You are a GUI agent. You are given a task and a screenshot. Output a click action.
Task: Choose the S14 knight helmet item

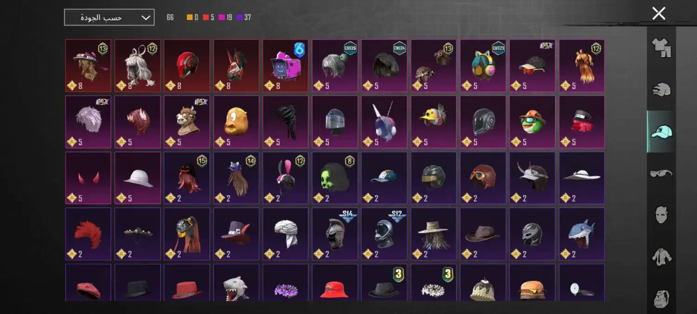coord(335,234)
